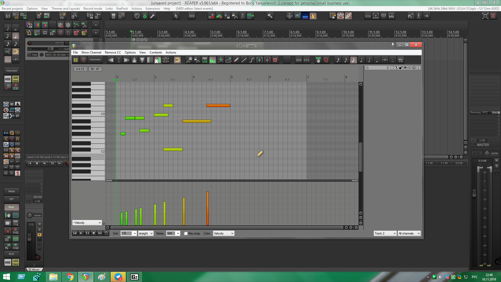
Task: Open the Remove CC menu
Action: point(113,52)
